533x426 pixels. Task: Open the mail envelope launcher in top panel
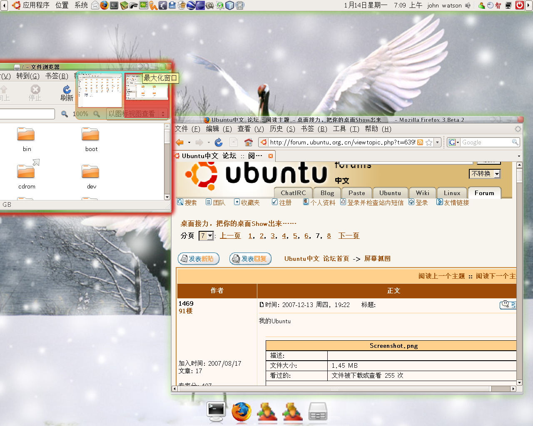coord(95,5)
